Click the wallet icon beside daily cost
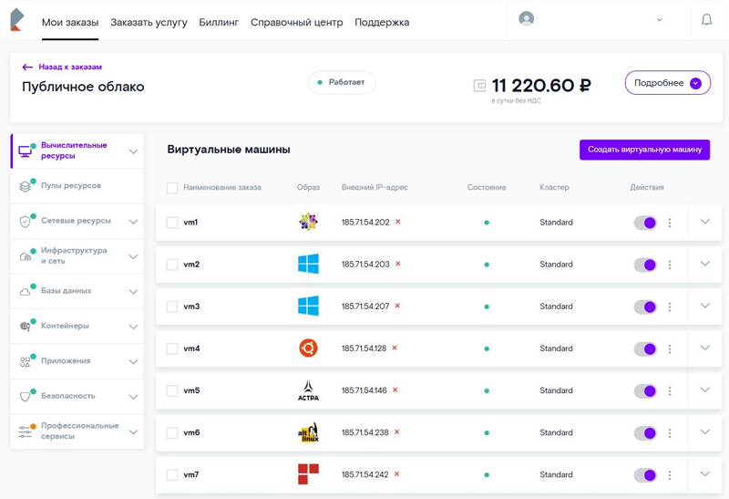 click(x=479, y=86)
